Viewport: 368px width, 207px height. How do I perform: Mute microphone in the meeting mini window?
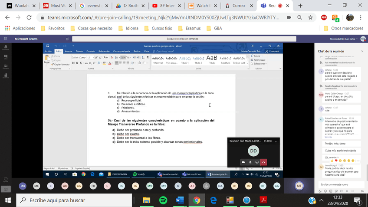click(250, 162)
